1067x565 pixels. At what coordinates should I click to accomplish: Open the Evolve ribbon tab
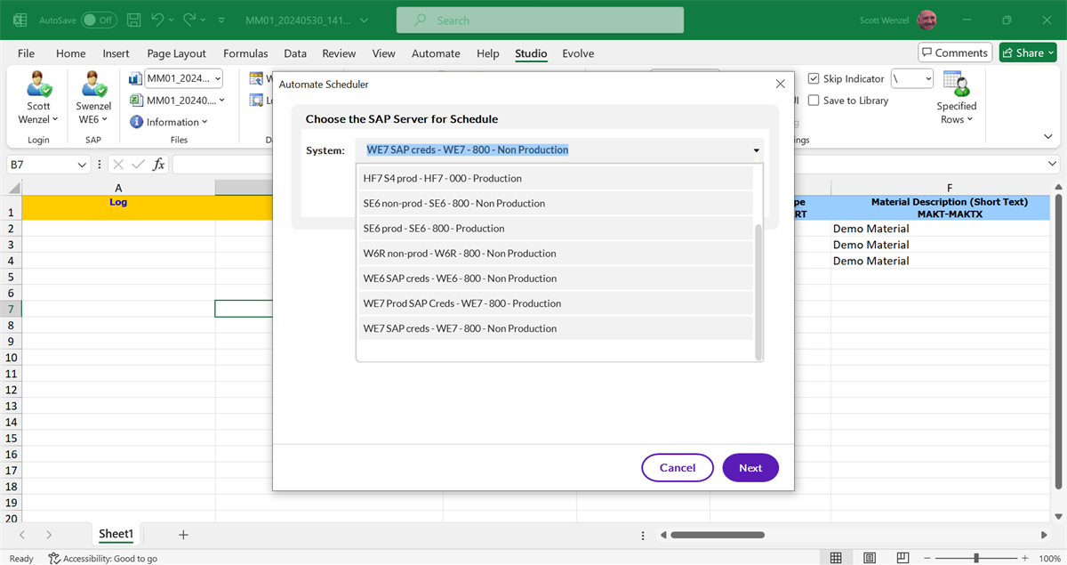pos(578,53)
